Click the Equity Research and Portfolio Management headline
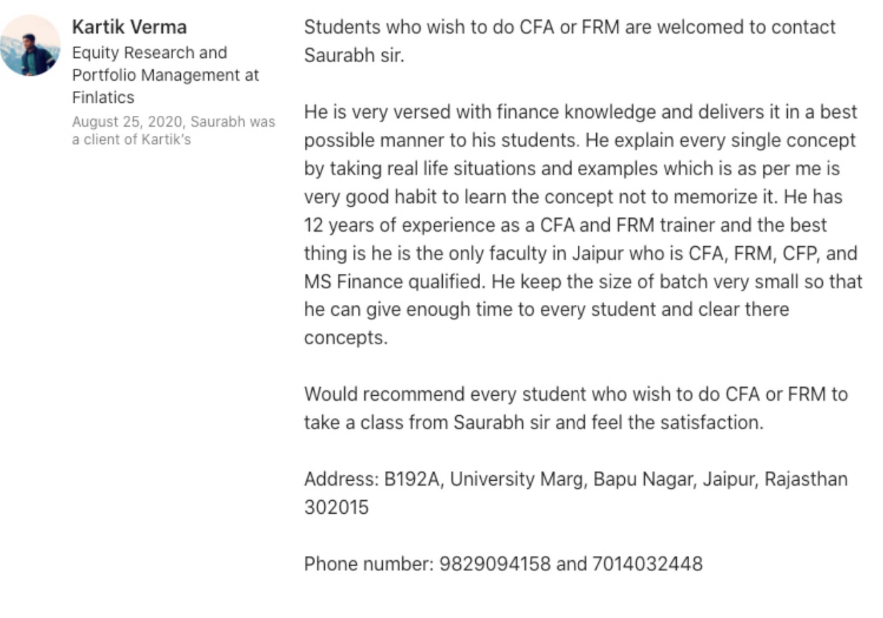The image size is (883, 618). click(x=150, y=53)
